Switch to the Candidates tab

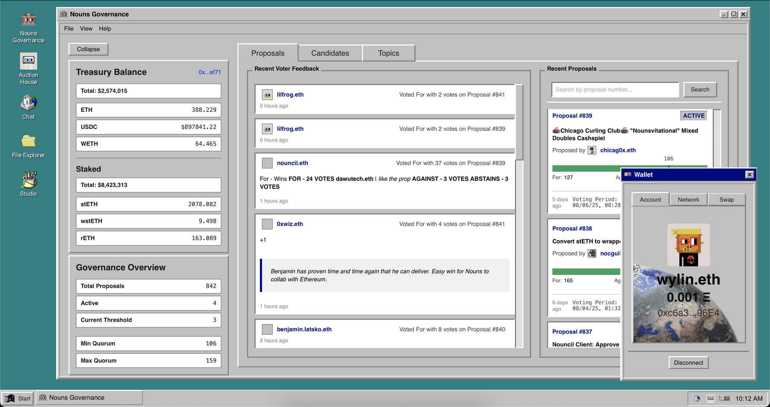point(330,53)
